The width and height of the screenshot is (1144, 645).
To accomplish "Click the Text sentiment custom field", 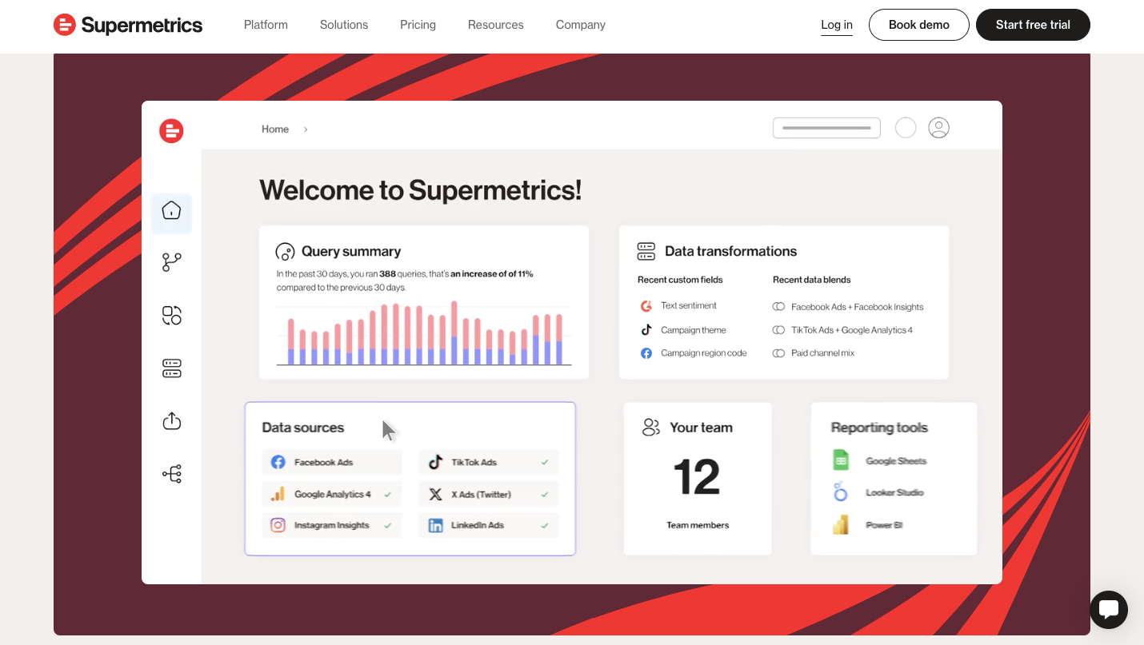I will coord(689,306).
